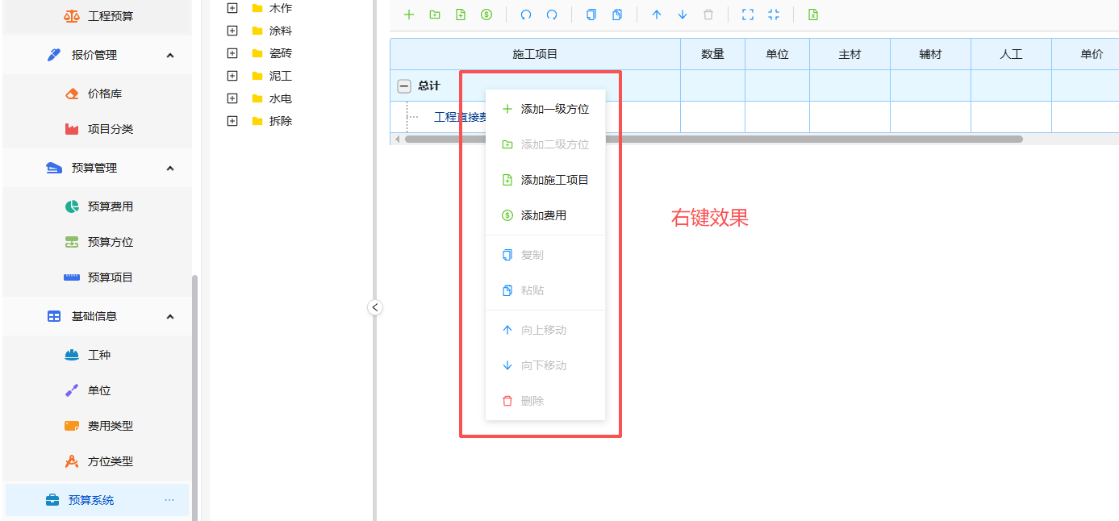Open the 价格库 sidebar page
The height and width of the screenshot is (521, 1119).
point(104,94)
